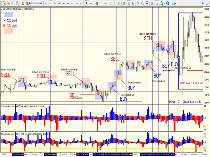Switch chart to MN timeframe
This screenshot has height=157, width=210.
(81, 3)
